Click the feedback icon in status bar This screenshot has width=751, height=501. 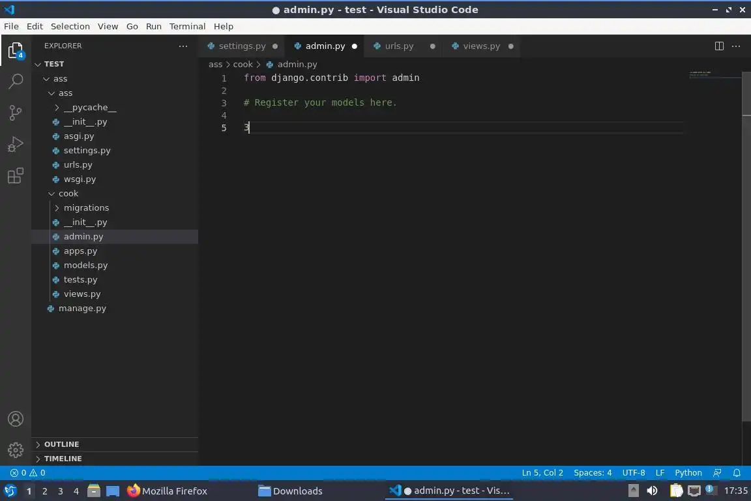click(x=717, y=473)
